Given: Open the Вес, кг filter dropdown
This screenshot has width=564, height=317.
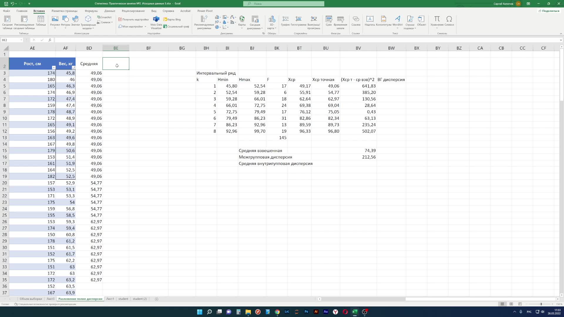Looking at the screenshot, I should click(x=73, y=68).
